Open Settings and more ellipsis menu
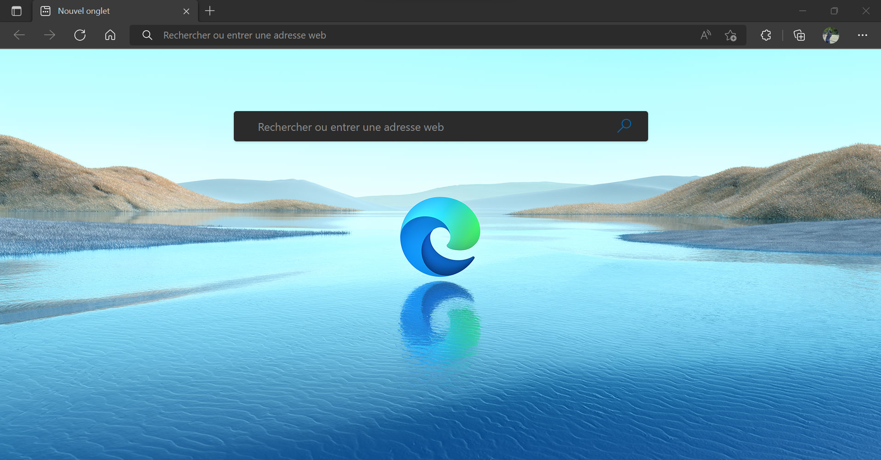Image resolution: width=881 pixels, height=460 pixels. coord(863,35)
